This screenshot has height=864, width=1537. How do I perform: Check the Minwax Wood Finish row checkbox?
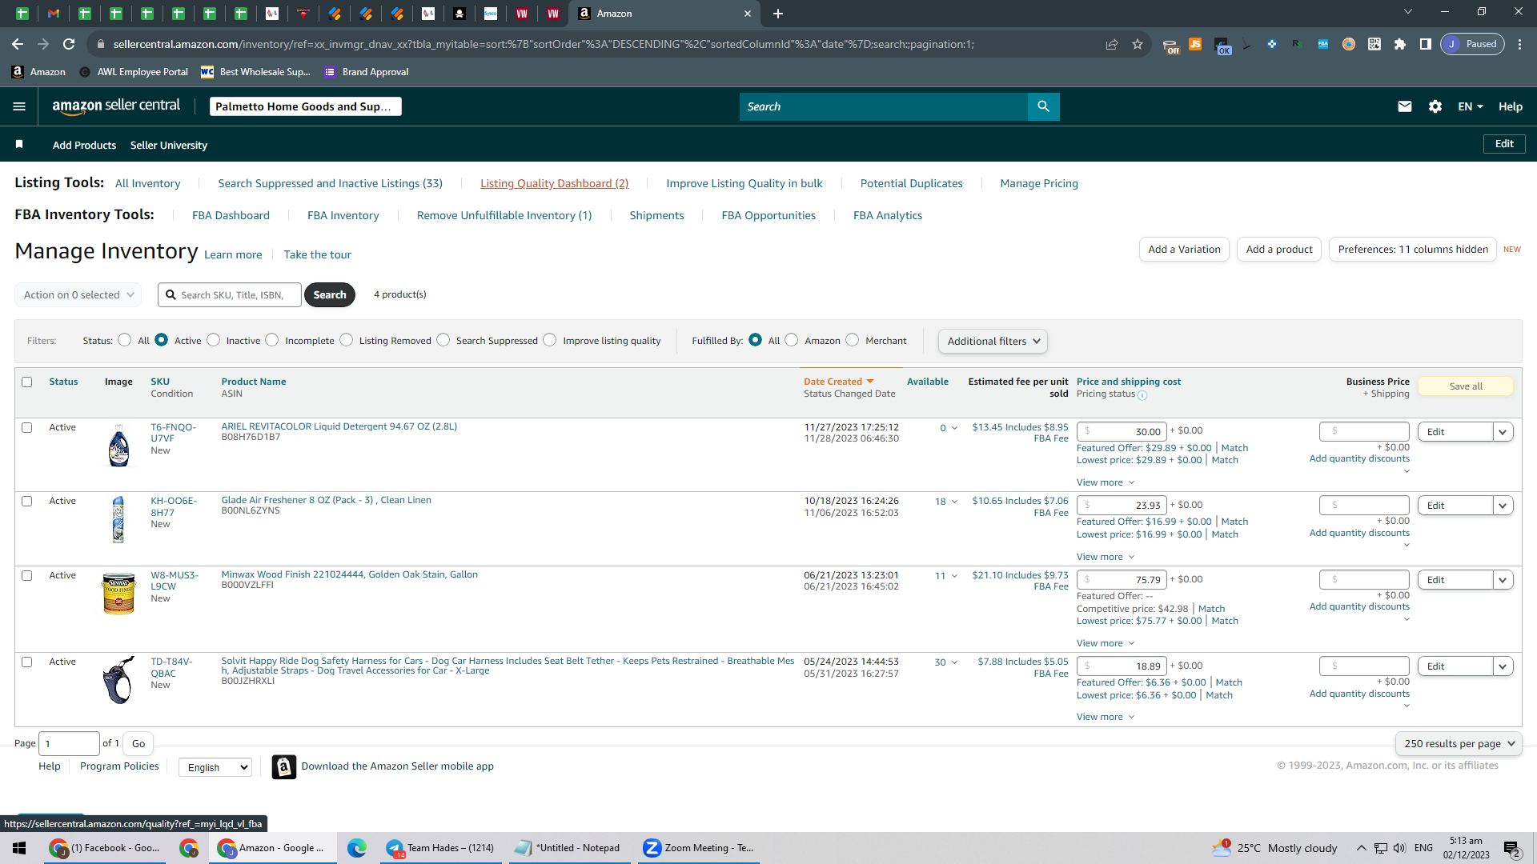27,576
